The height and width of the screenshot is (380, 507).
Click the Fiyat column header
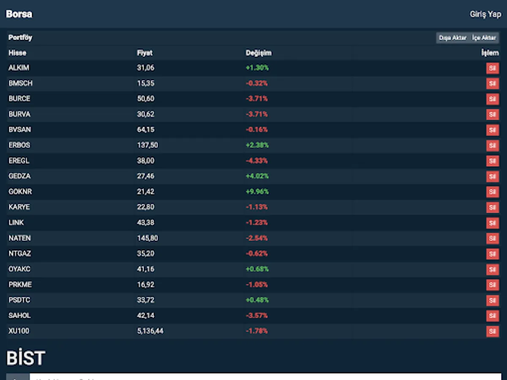[145, 53]
